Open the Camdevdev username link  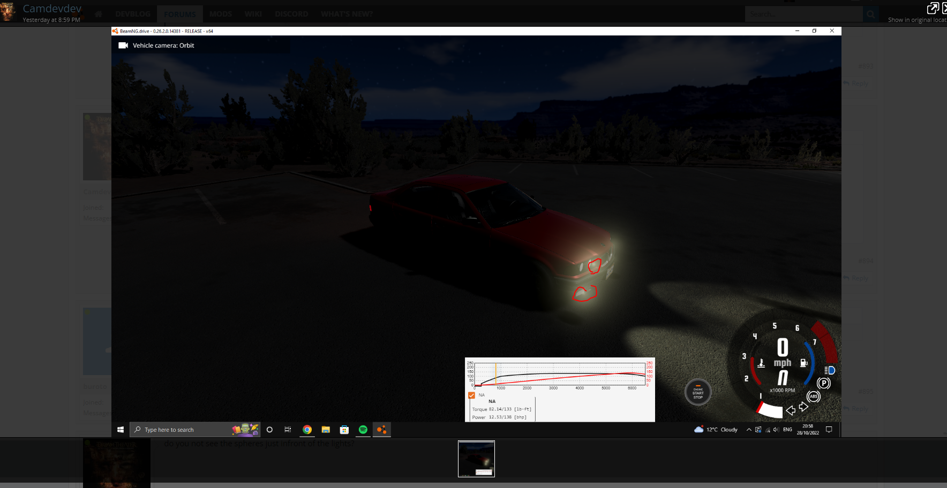tap(52, 9)
